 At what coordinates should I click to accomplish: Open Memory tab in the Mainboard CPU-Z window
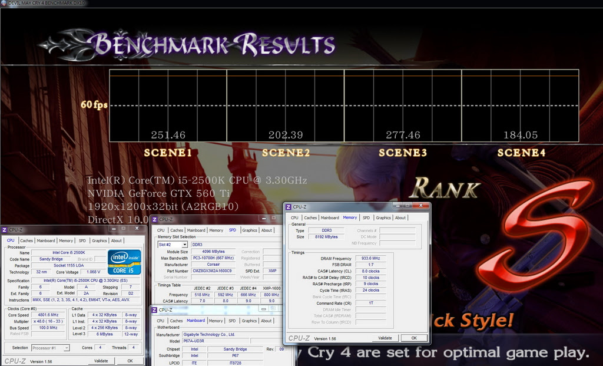click(x=216, y=321)
